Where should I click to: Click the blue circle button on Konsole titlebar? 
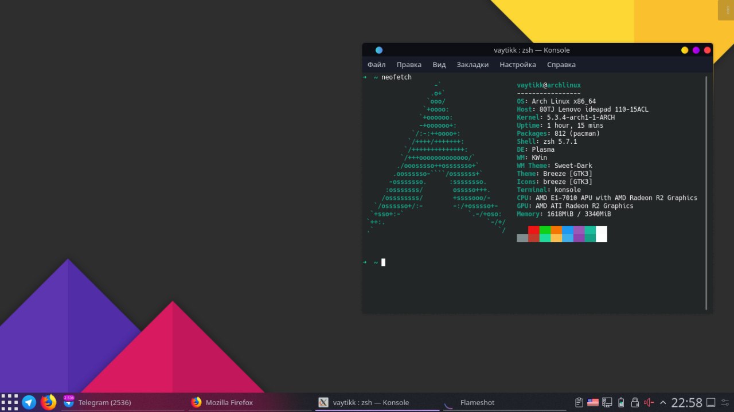tap(378, 50)
